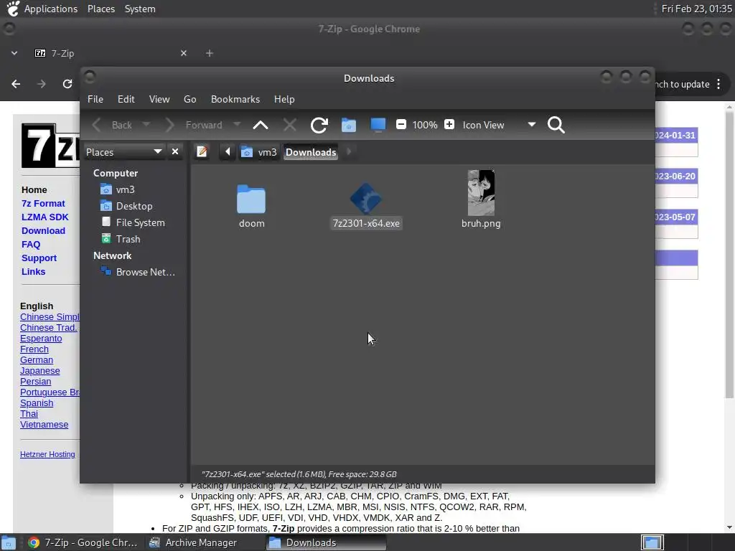Image resolution: width=735 pixels, height=551 pixels.
Task: Open the Edit menu
Action: [126, 99]
